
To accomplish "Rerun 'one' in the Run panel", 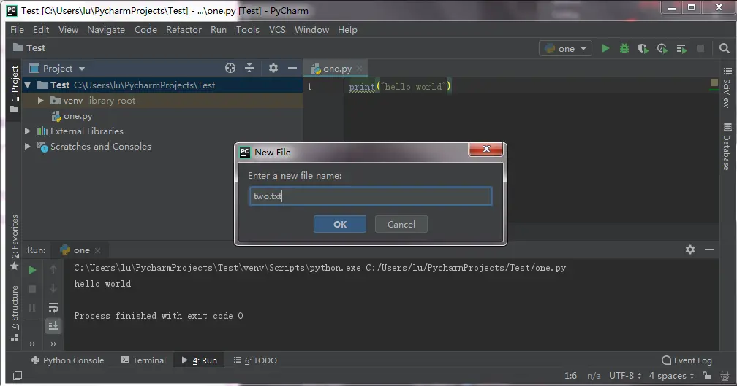I will pos(32,270).
